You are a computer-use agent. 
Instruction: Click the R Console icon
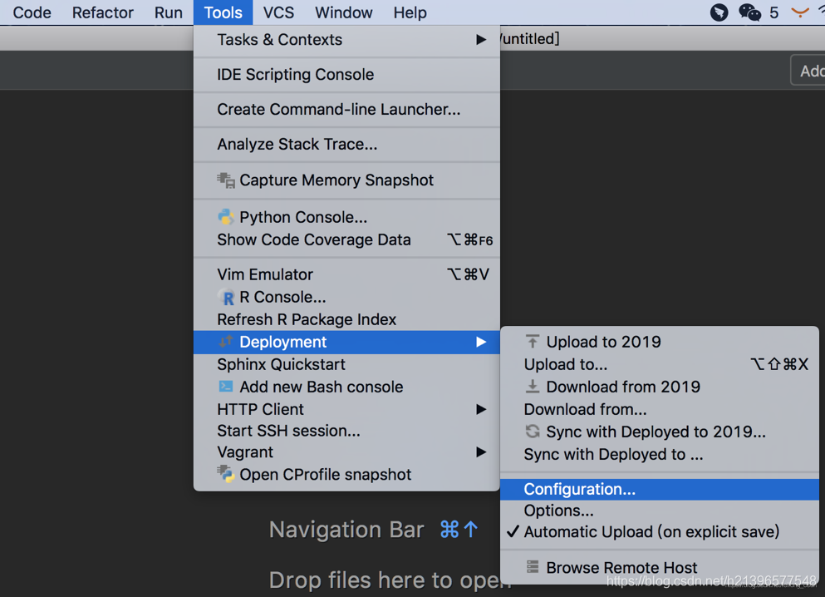227,298
